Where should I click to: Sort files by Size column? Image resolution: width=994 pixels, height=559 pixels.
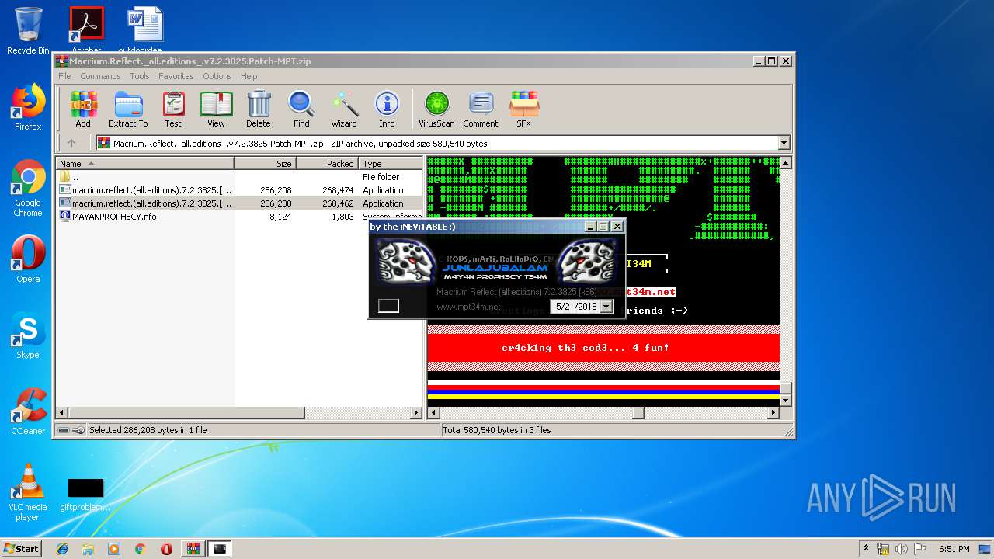click(x=266, y=164)
